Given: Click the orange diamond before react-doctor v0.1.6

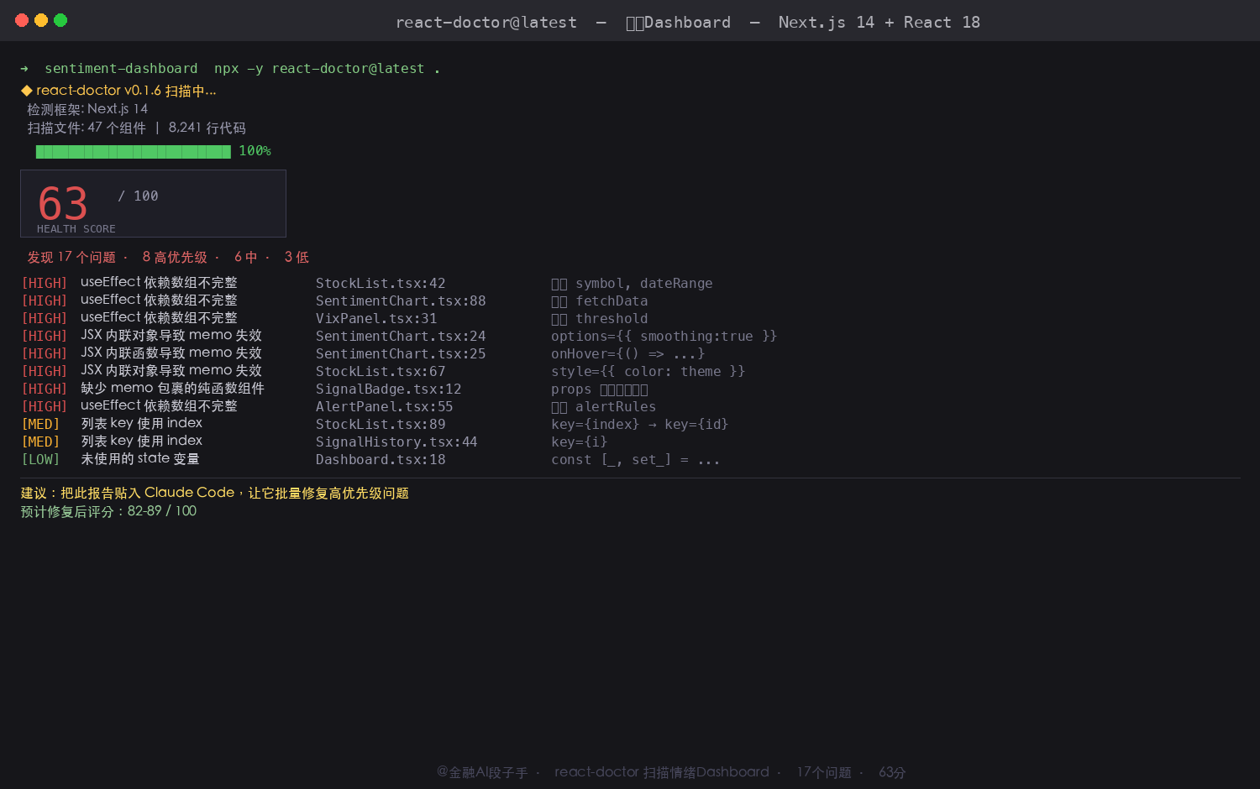Looking at the screenshot, I should [x=27, y=91].
